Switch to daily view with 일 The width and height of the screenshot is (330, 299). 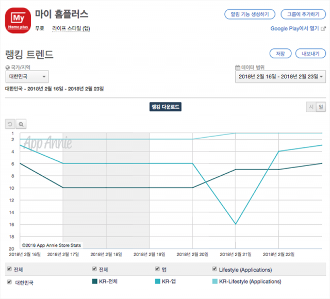pos(321,107)
